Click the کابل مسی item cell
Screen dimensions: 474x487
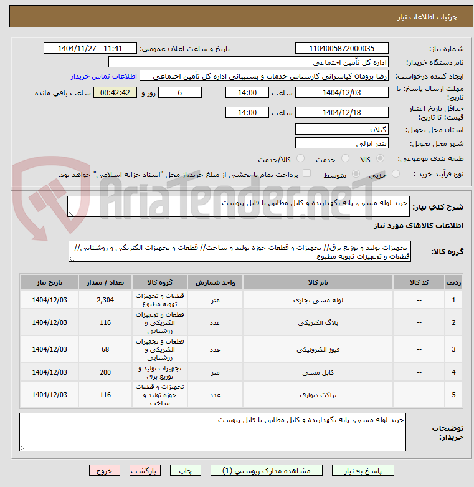tap(318, 372)
